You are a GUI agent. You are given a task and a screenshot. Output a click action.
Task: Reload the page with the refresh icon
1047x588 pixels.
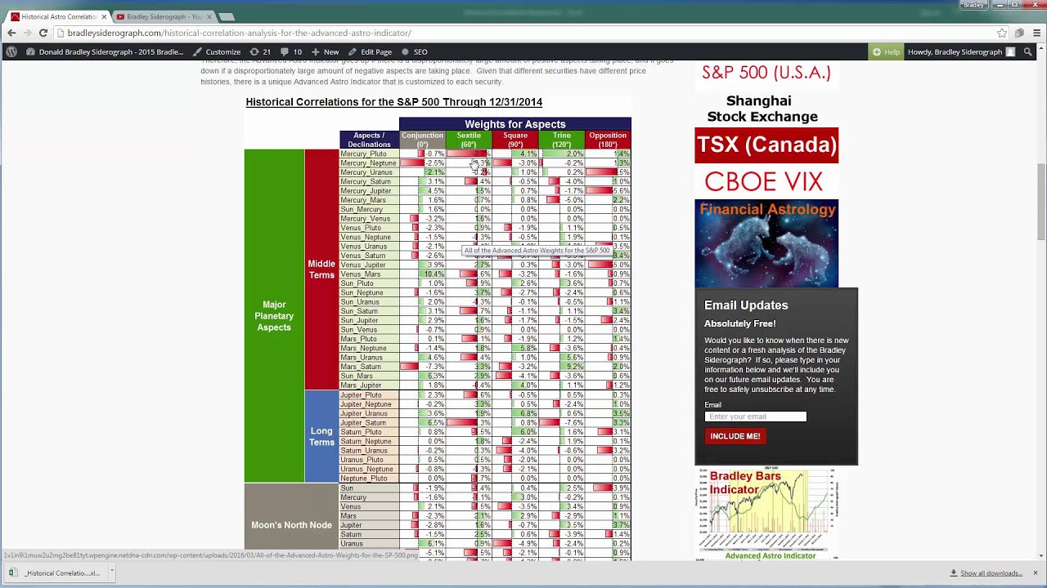pyautogui.click(x=43, y=33)
